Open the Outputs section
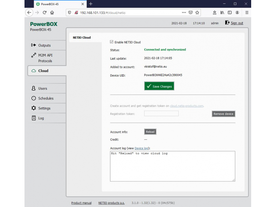The image size is (276, 207). pos(47,46)
